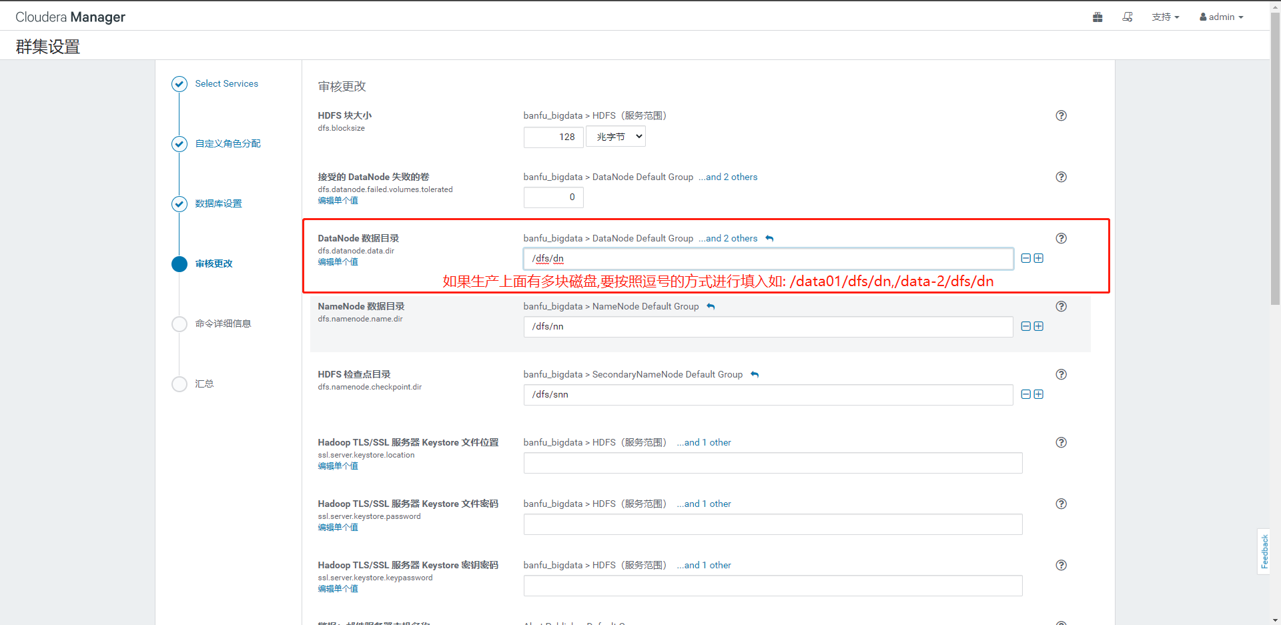
Task: Open the Feedback side tab
Action: point(1264,551)
